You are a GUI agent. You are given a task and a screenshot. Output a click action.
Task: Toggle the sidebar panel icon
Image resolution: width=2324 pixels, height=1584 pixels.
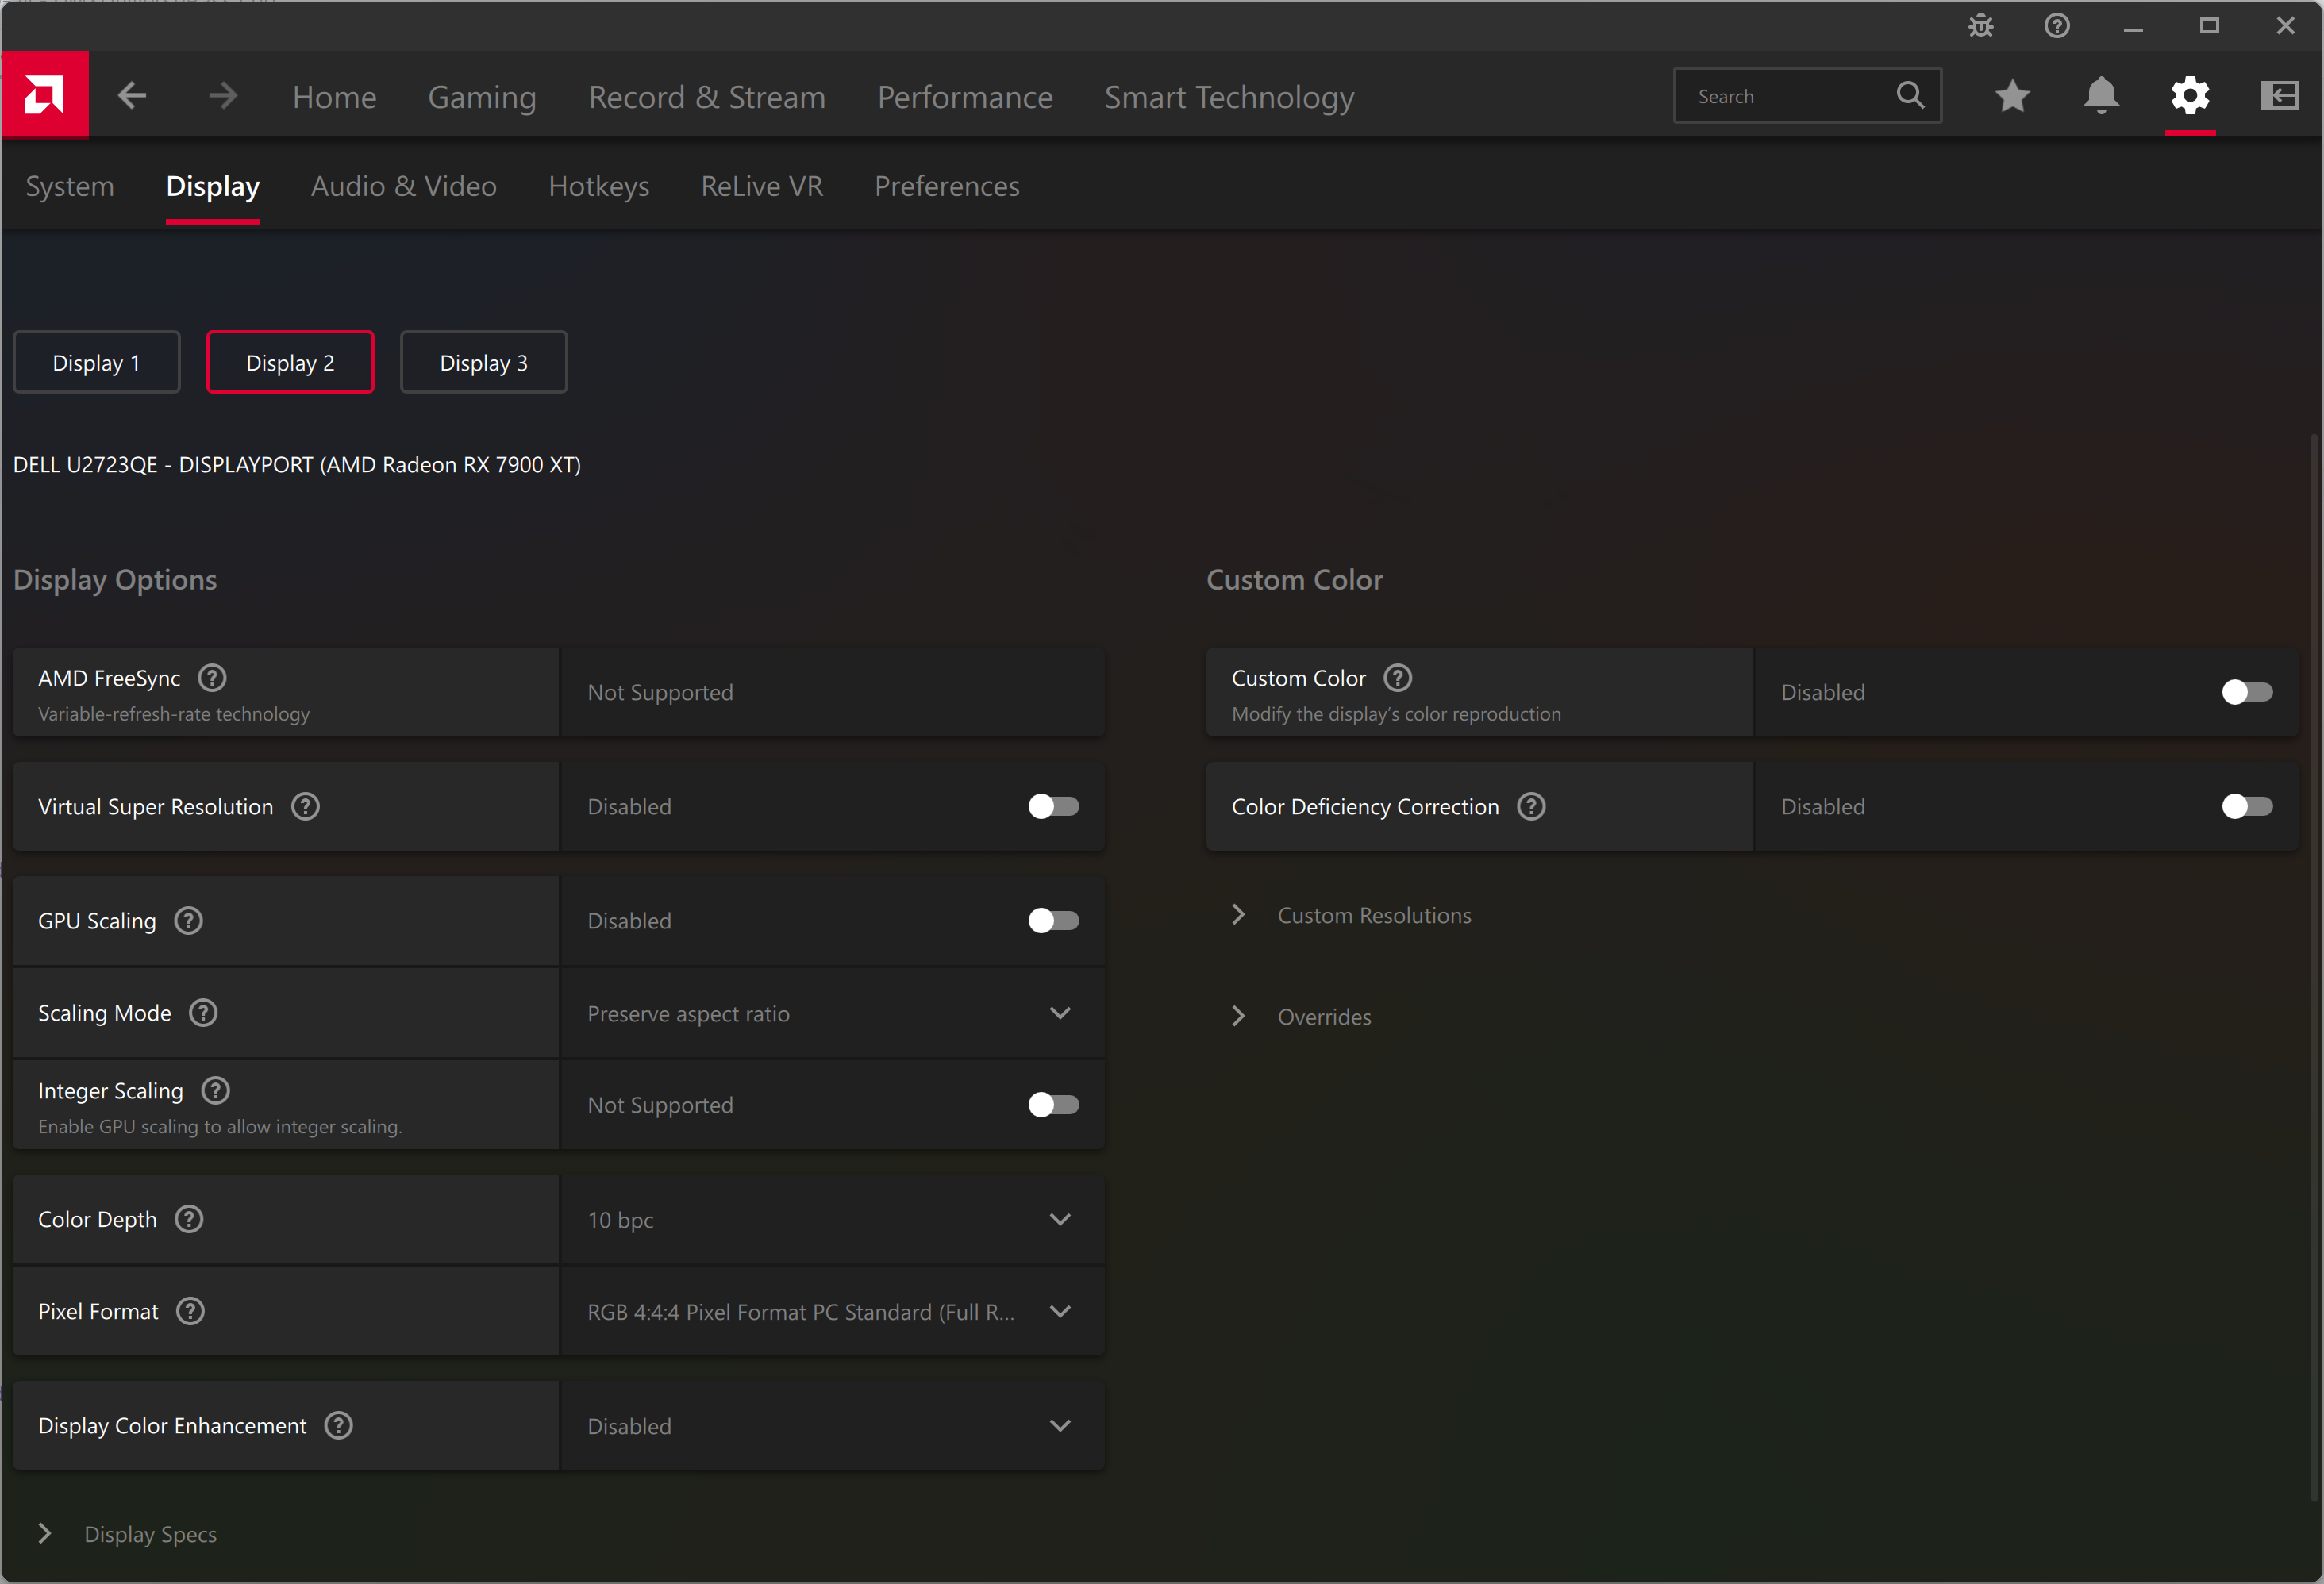2278,96
